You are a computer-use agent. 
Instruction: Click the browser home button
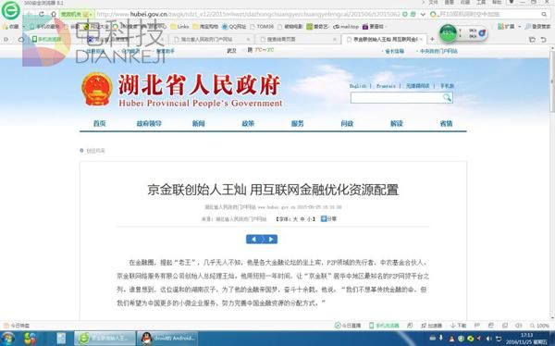tap(54, 14)
